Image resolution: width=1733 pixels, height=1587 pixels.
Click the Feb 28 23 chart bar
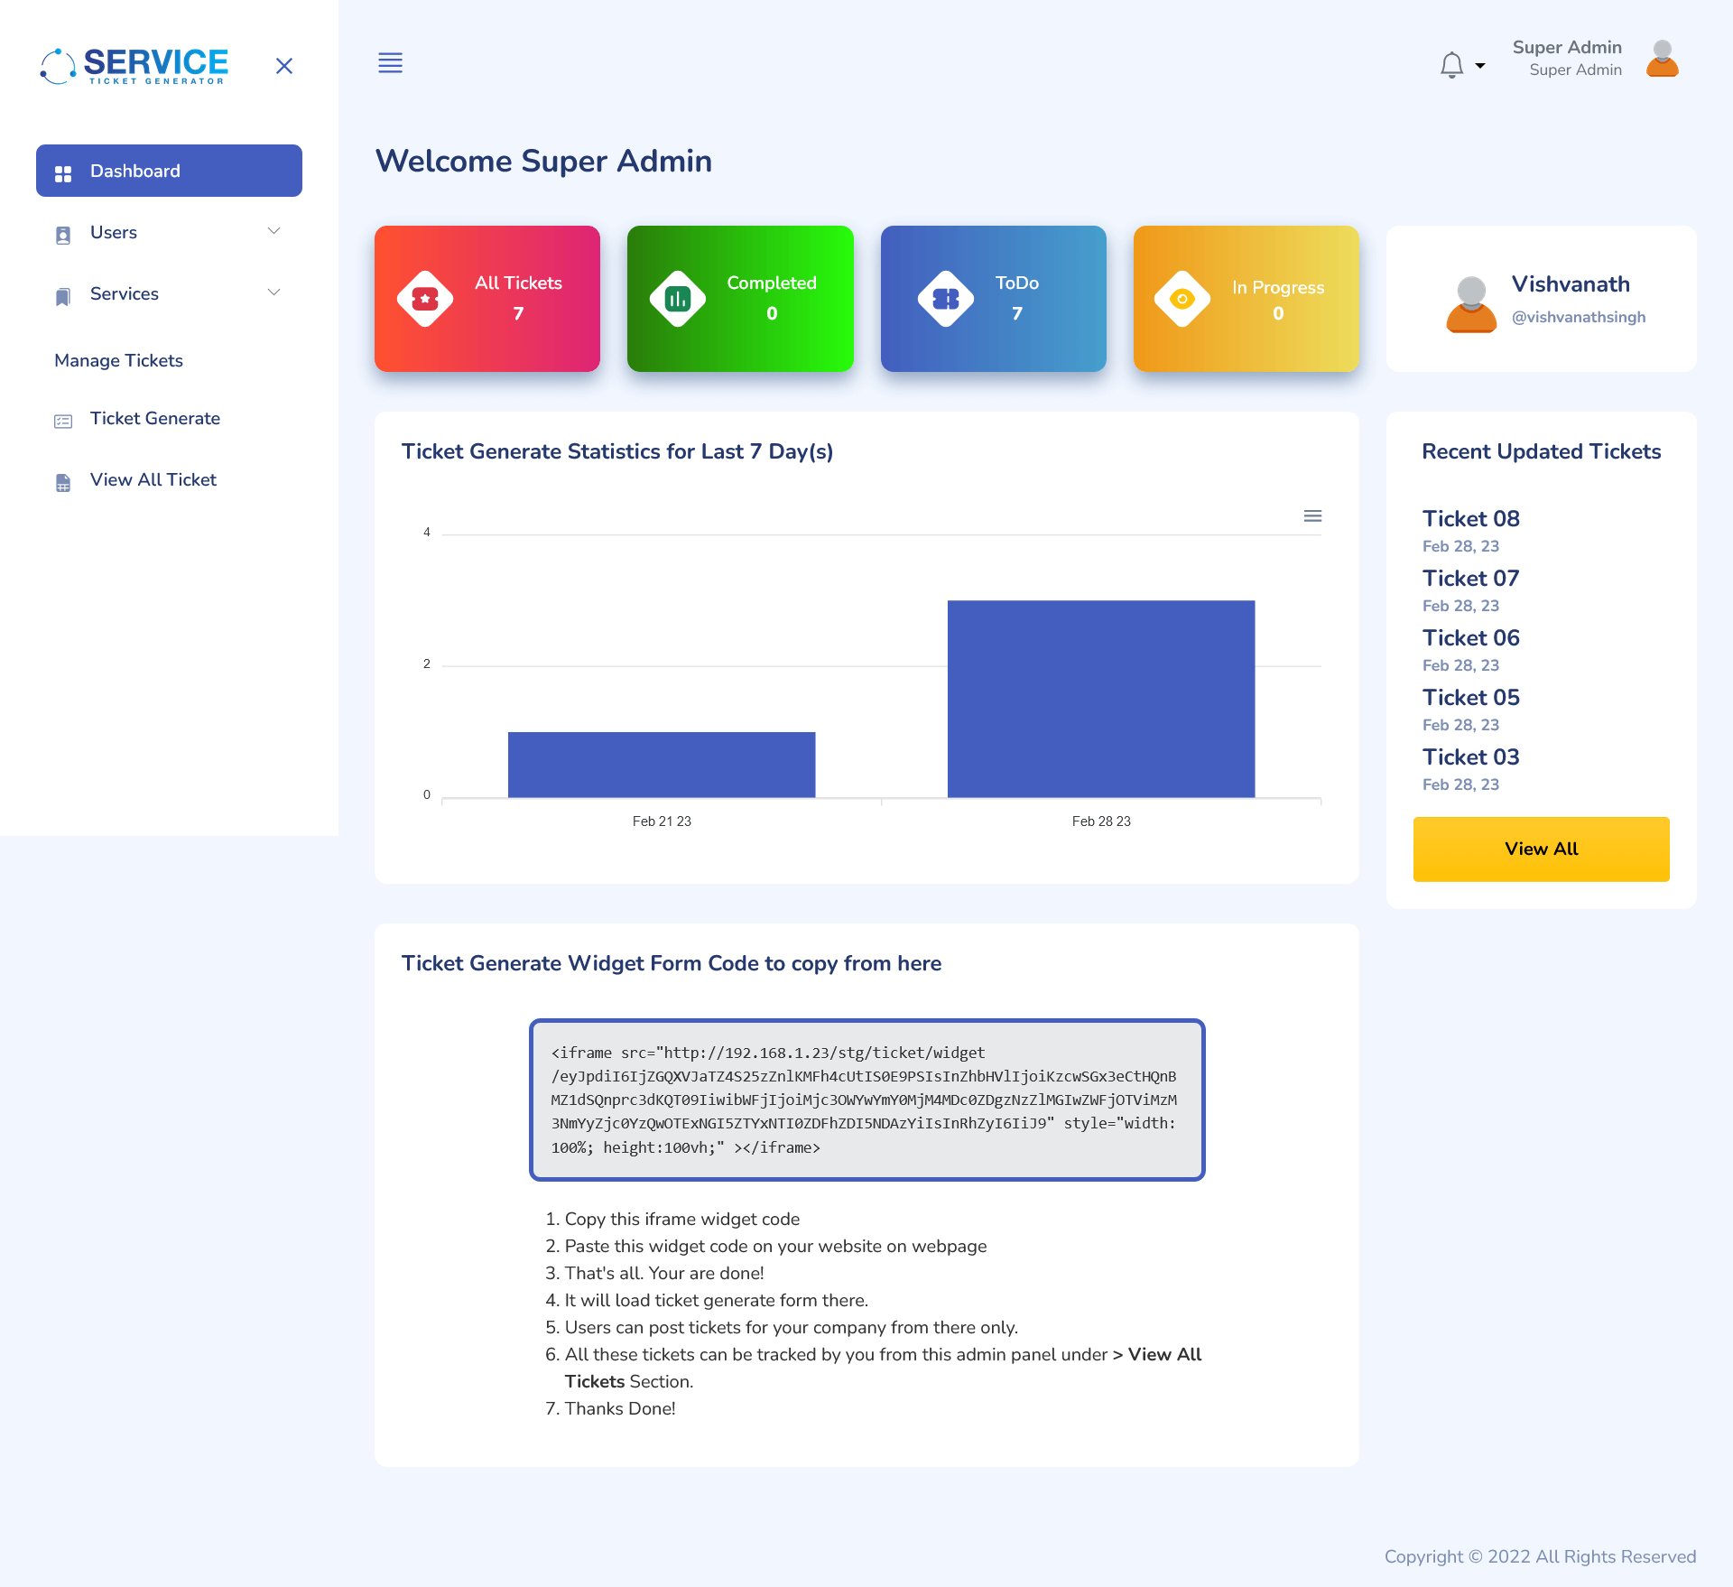pyautogui.click(x=1101, y=699)
